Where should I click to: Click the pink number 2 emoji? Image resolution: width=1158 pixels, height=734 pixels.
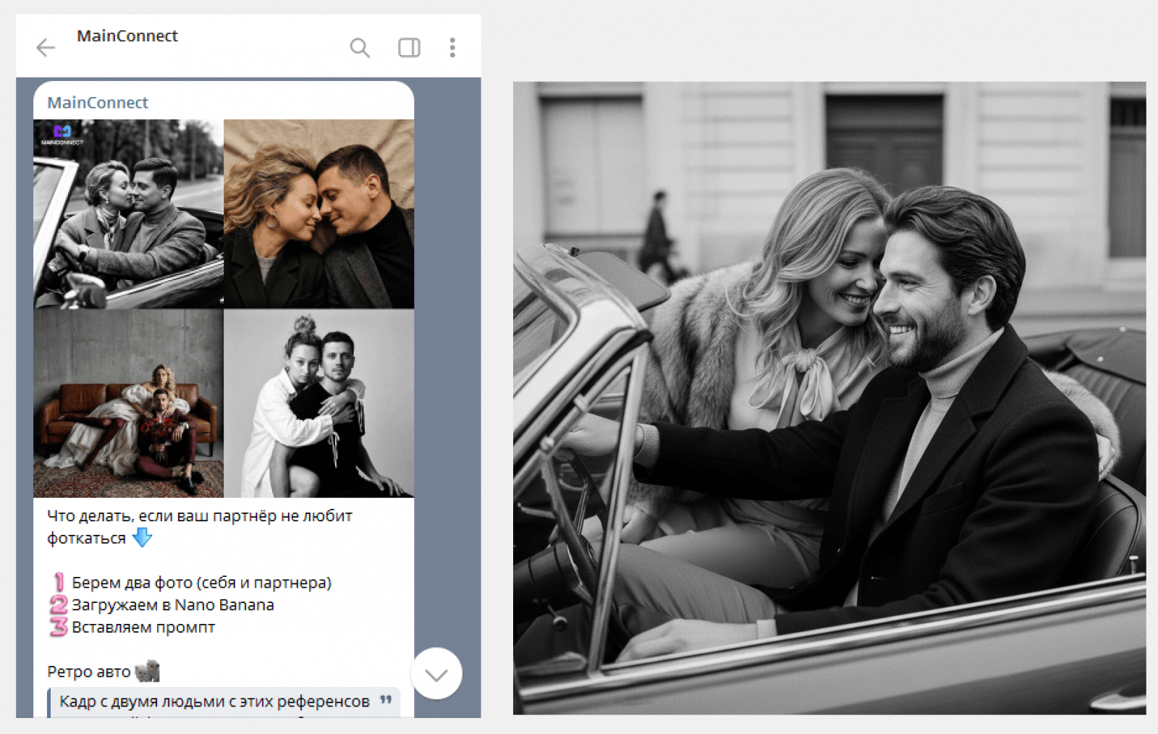click(59, 604)
